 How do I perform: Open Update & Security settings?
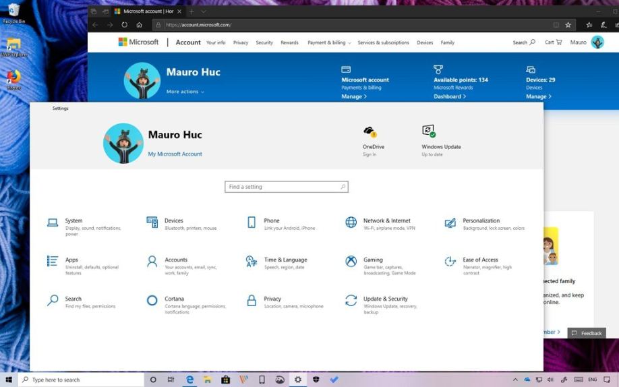click(x=385, y=299)
